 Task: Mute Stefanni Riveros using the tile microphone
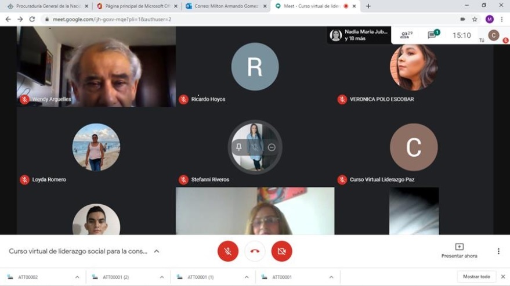point(255,147)
